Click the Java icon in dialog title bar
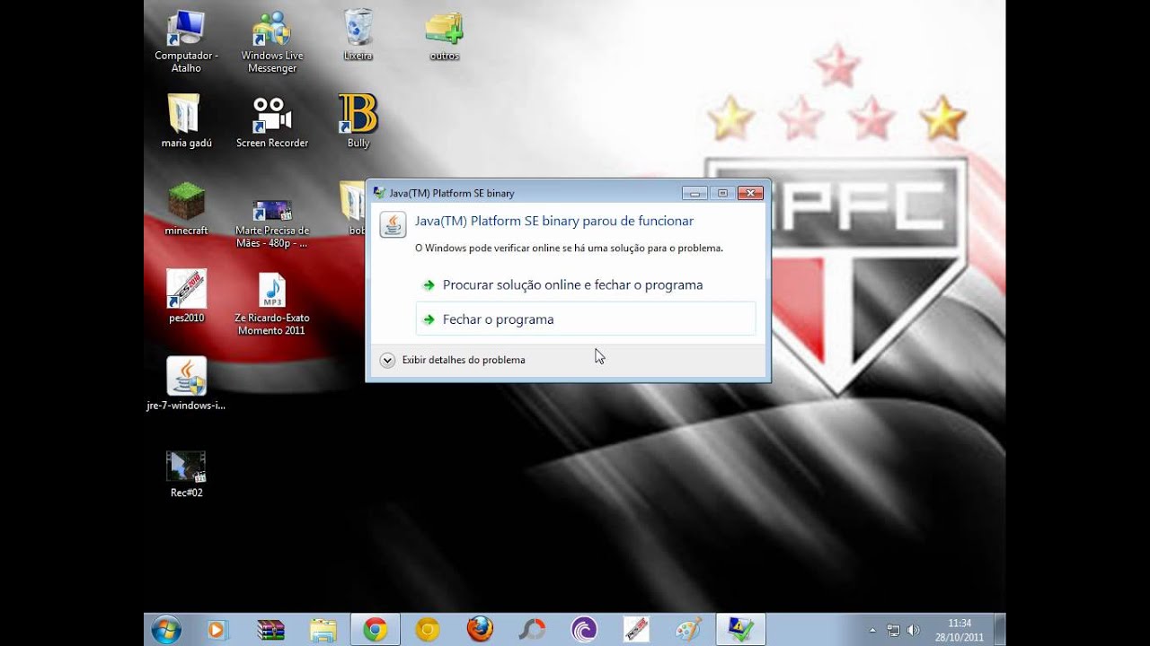 [x=379, y=193]
